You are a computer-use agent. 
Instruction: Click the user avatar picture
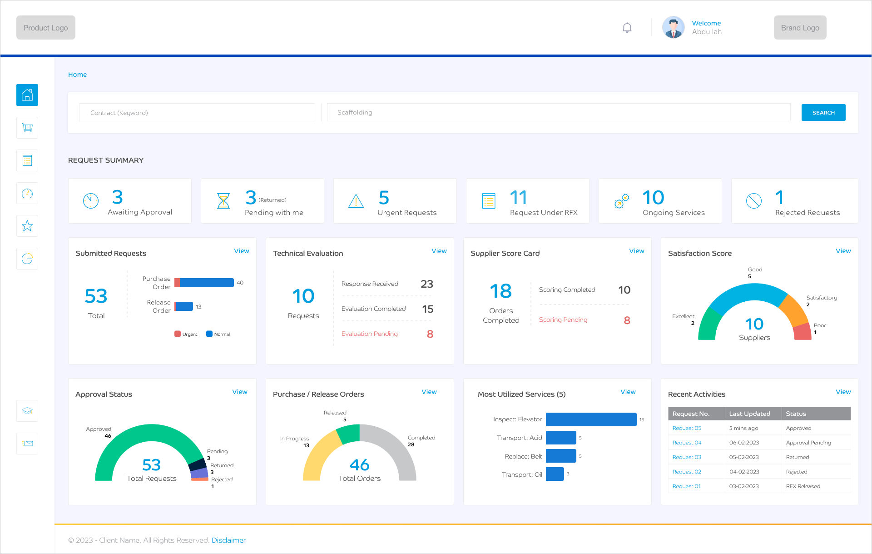click(x=673, y=28)
